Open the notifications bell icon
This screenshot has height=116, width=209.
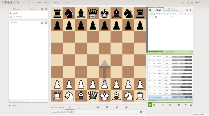(x=192, y=2)
